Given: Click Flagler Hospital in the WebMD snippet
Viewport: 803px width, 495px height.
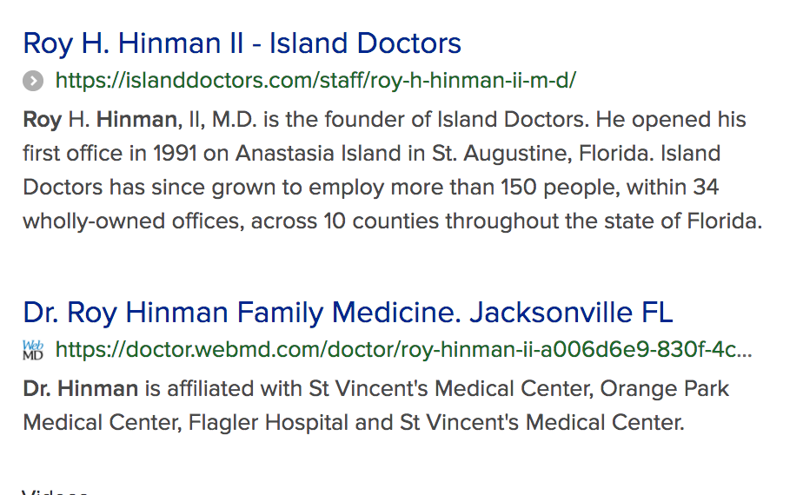Looking at the screenshot, I should pyautogui.click(x=269, y=423).
